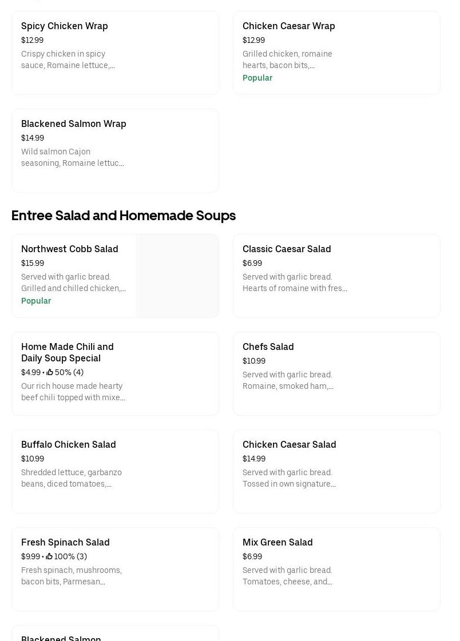Select the Chicken Caesar Wrap card
The image size is (460, 641).
(x=336, y=53)
